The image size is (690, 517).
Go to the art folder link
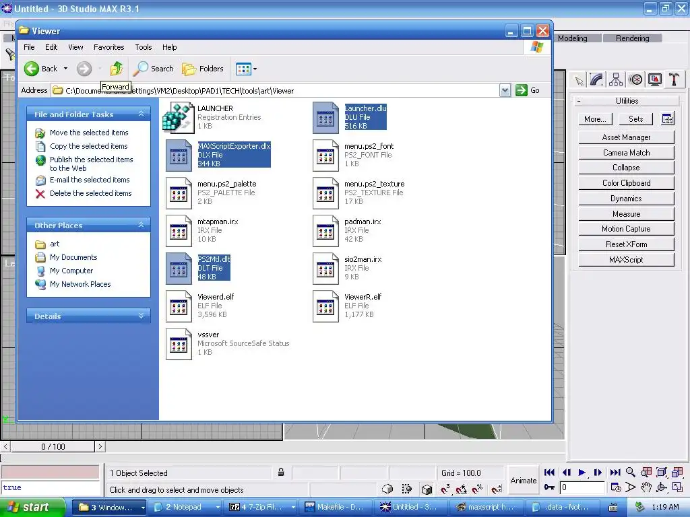pyautogui.click(x=55, y=244)
